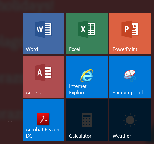This screenshot has height=144, width=154.
Task: Launch Excel from its green tile
Action: coord(87,33)
